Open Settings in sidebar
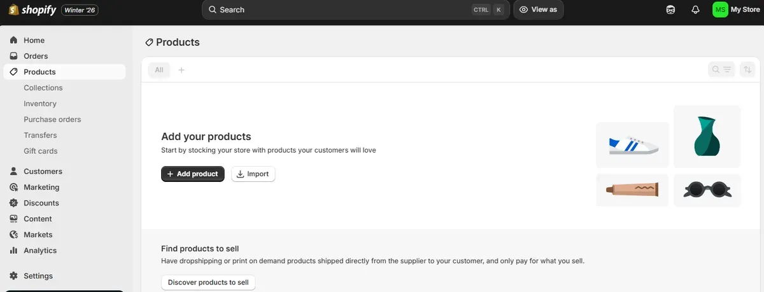 [64, 276]
